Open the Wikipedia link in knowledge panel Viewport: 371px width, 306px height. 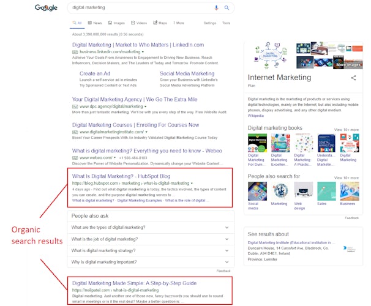[x=256, y=116]
